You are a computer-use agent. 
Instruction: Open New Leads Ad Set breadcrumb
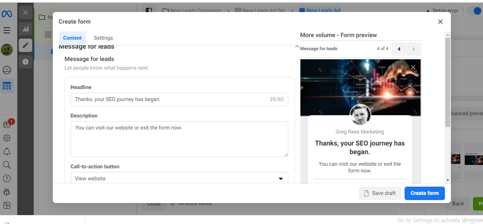click(261, 10)
